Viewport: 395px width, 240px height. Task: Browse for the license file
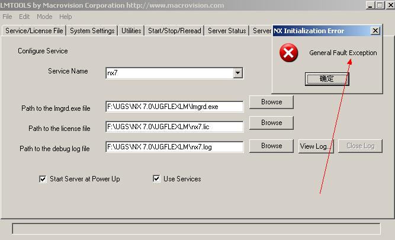point(271,123)
